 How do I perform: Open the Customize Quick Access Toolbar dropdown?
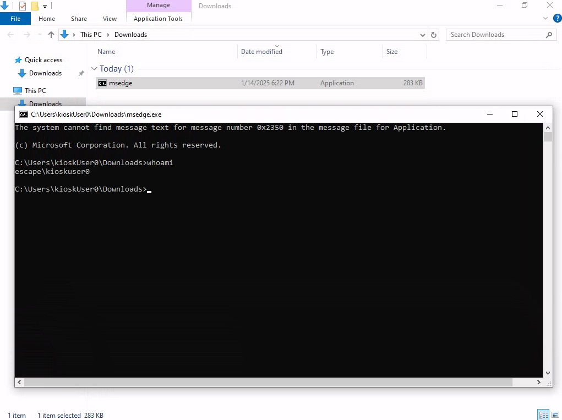[x=45, y=6]
